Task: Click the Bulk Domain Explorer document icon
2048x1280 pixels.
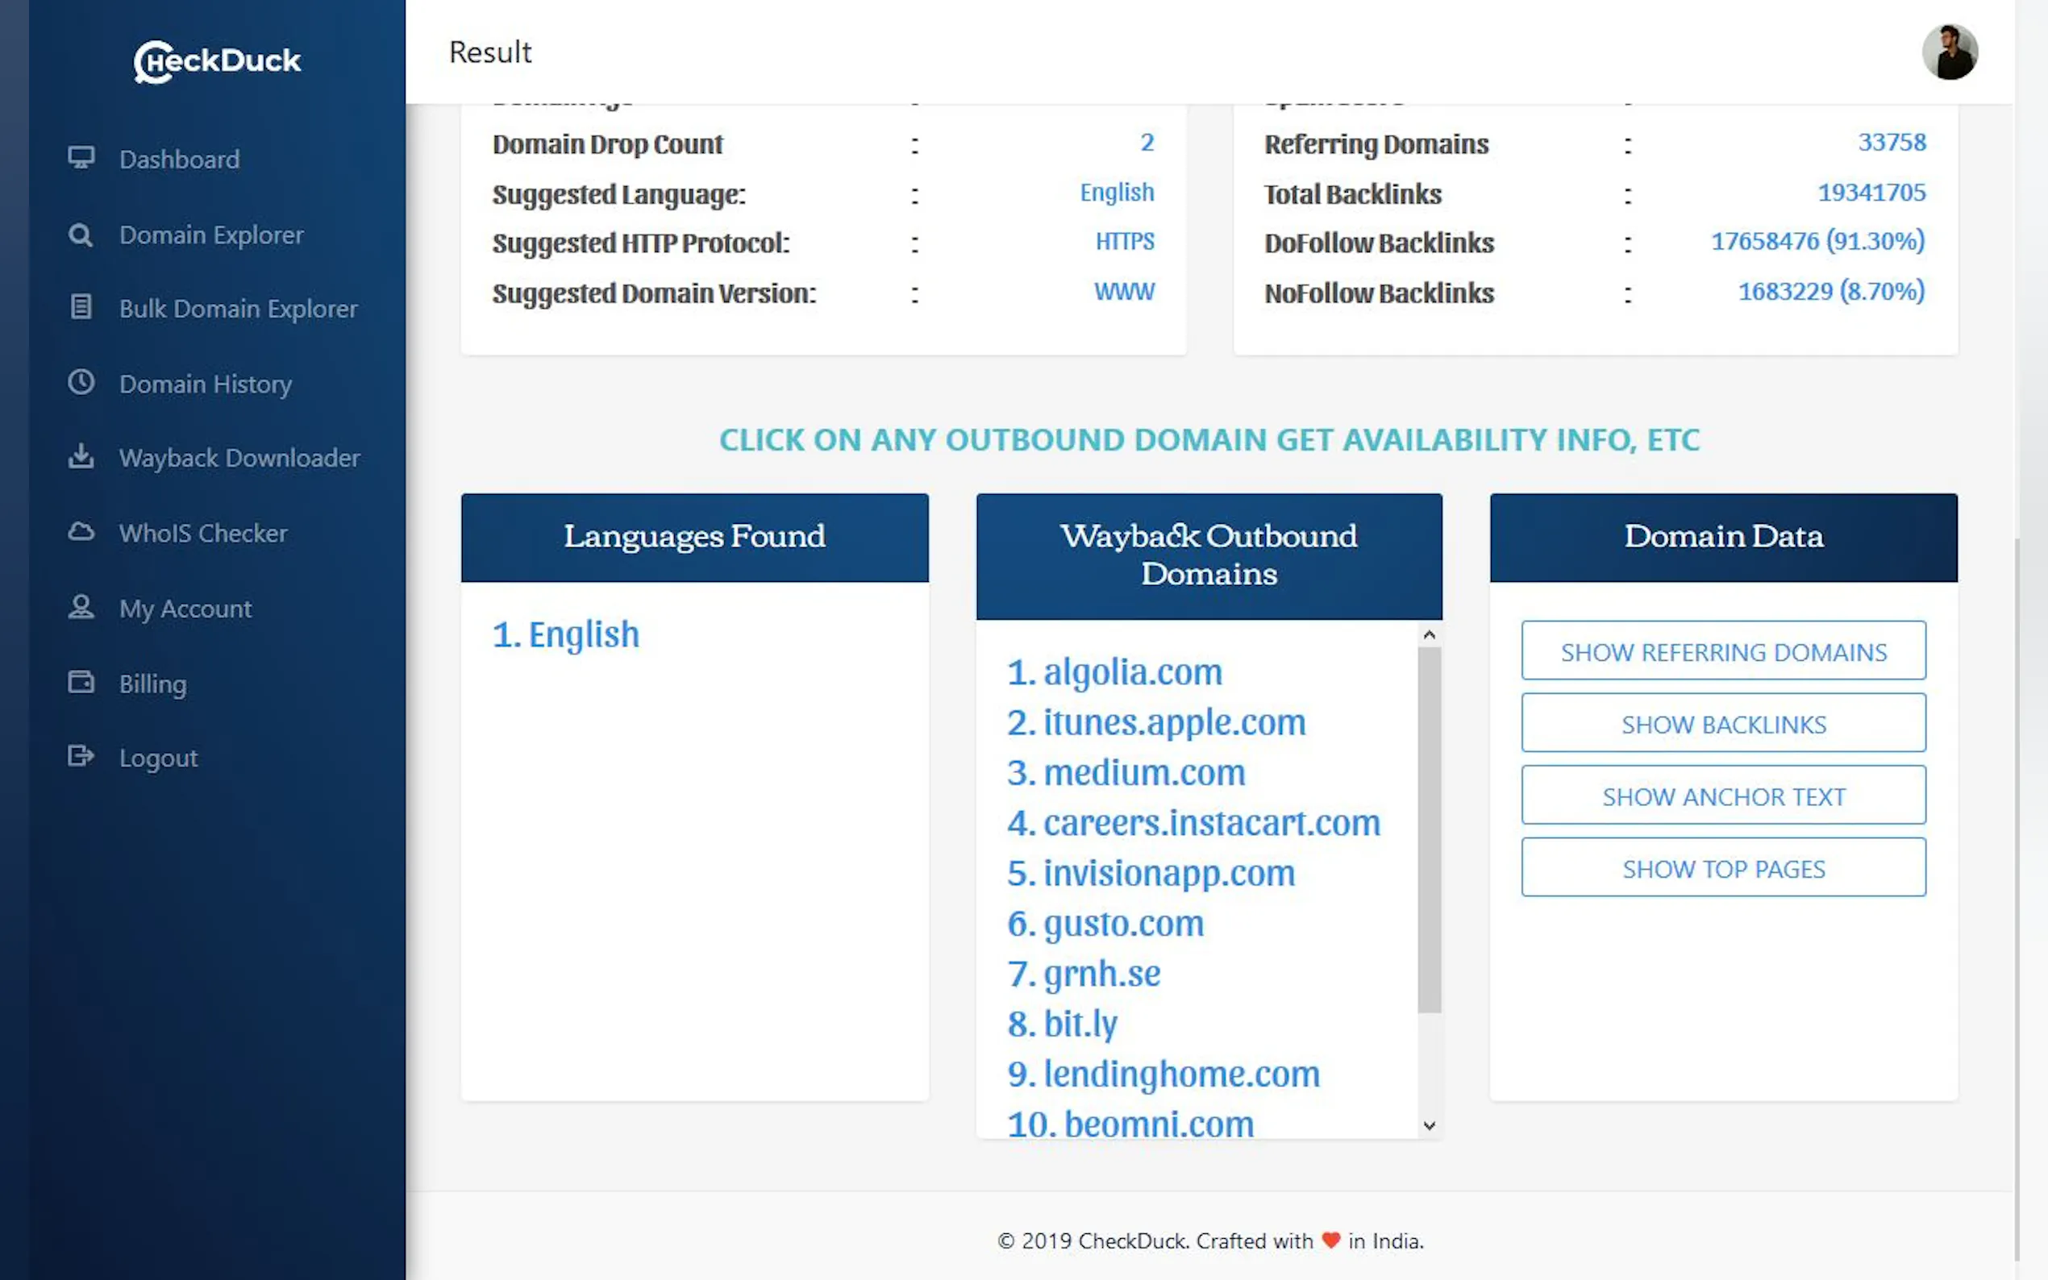Action: pyautogui.click(x=81, y=306)
